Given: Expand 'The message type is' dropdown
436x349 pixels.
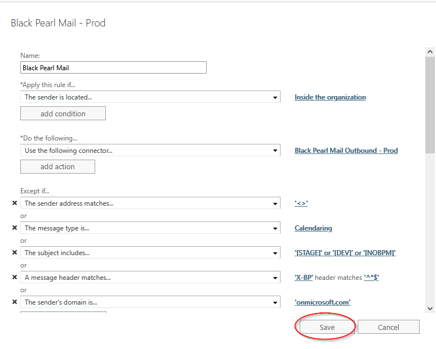Looking at the screenshot, I should (275, 228).
